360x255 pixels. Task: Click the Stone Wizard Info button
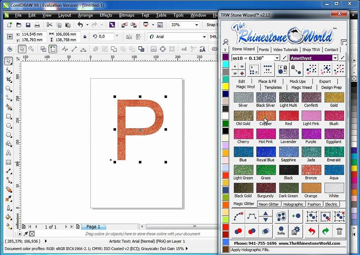tap(281, 231)
